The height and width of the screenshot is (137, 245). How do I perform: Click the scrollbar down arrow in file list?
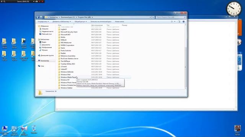click(185, 88)
